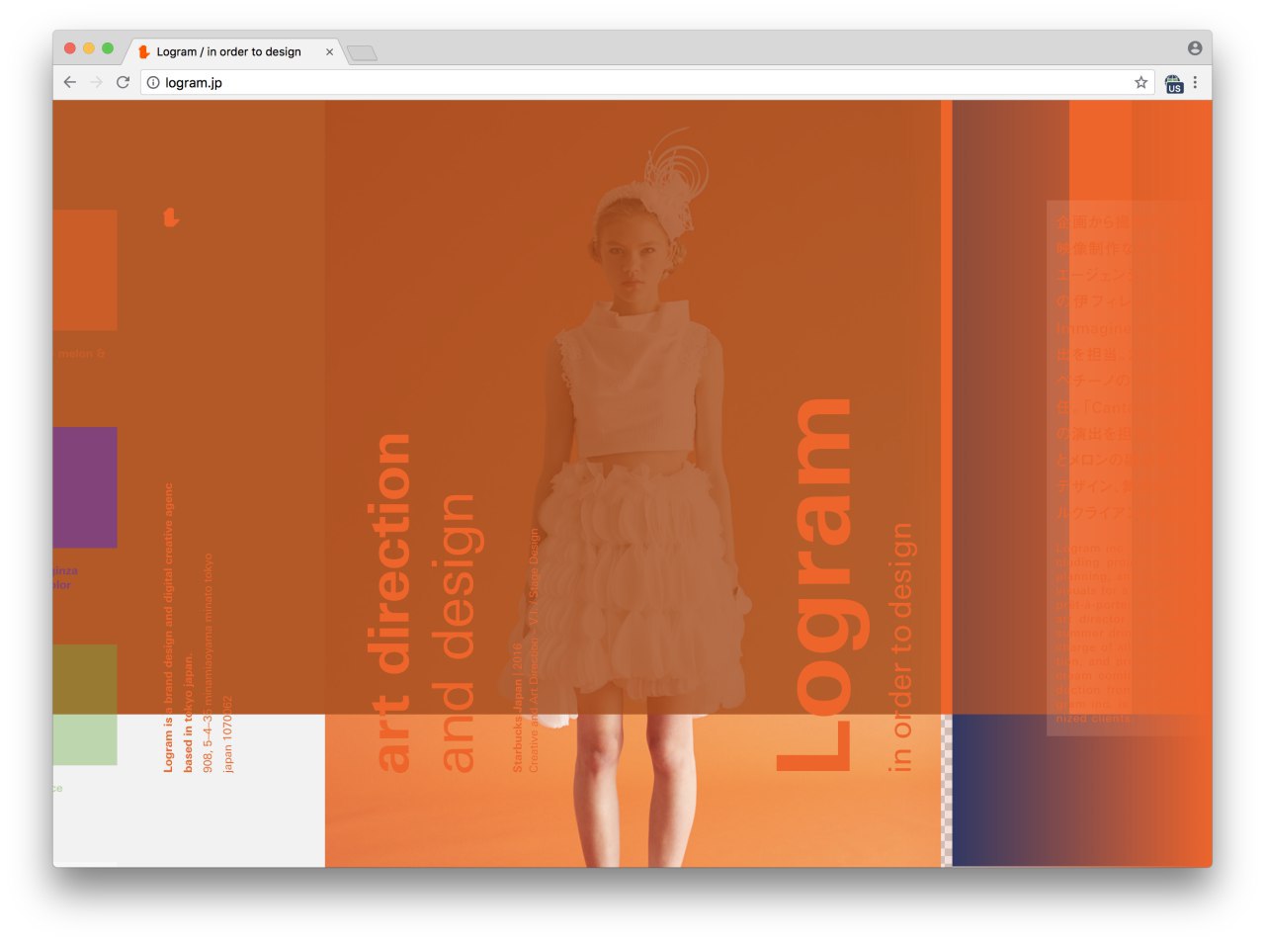The width and height of the screenshot is (1265, 943).
Task: Open the Chrome three-dot menu
Action: [x=1195, y=82]
